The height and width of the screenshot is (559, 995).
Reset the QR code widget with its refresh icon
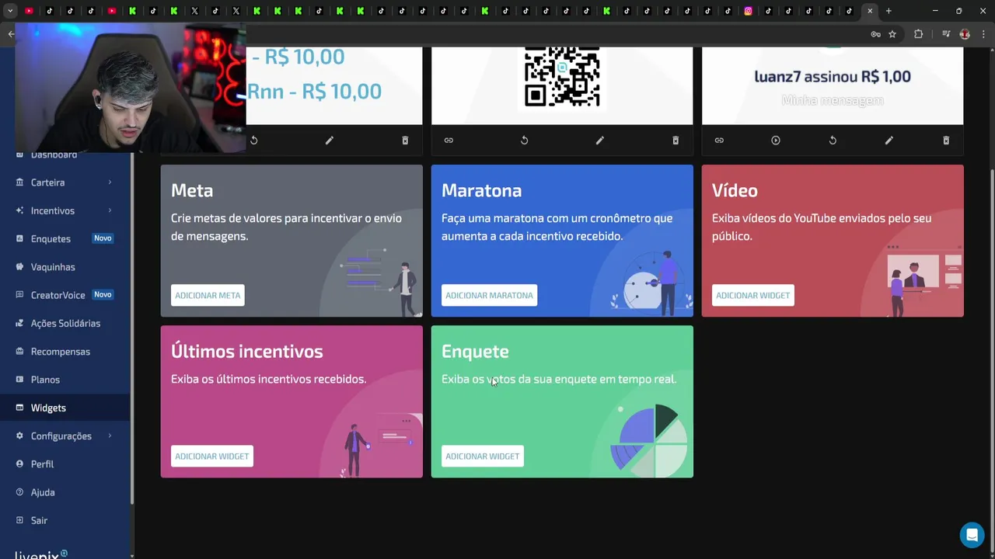click(x=524, y=141)
